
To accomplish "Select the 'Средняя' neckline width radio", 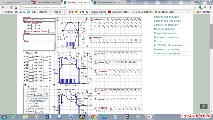I will 28,89.
